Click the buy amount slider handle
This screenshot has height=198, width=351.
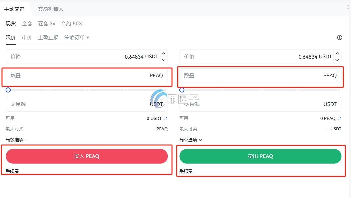(8, 90)
